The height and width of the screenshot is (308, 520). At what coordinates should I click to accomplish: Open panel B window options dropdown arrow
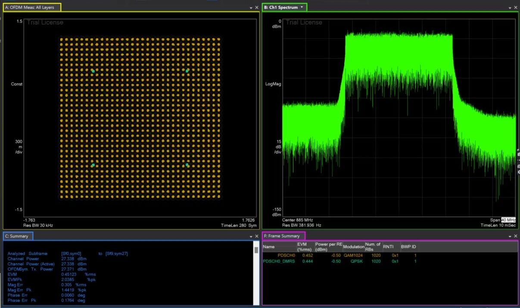point(510,8)
